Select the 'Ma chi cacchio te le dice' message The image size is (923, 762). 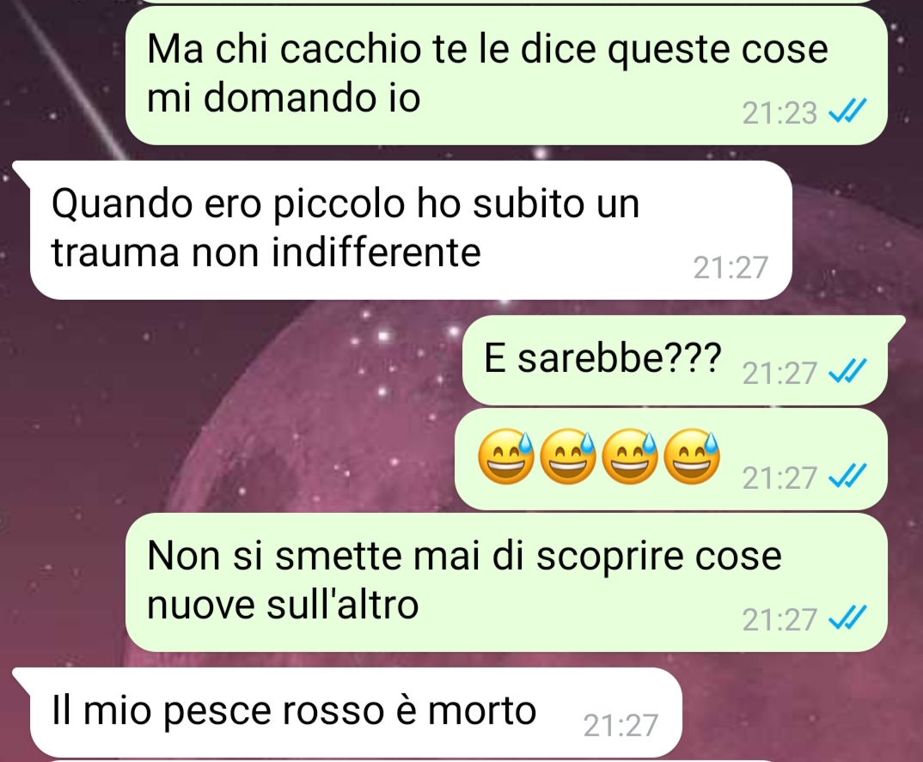tap(506, 76)
